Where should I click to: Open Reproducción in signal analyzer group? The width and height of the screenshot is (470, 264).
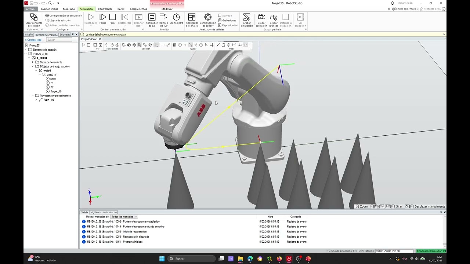228,25
